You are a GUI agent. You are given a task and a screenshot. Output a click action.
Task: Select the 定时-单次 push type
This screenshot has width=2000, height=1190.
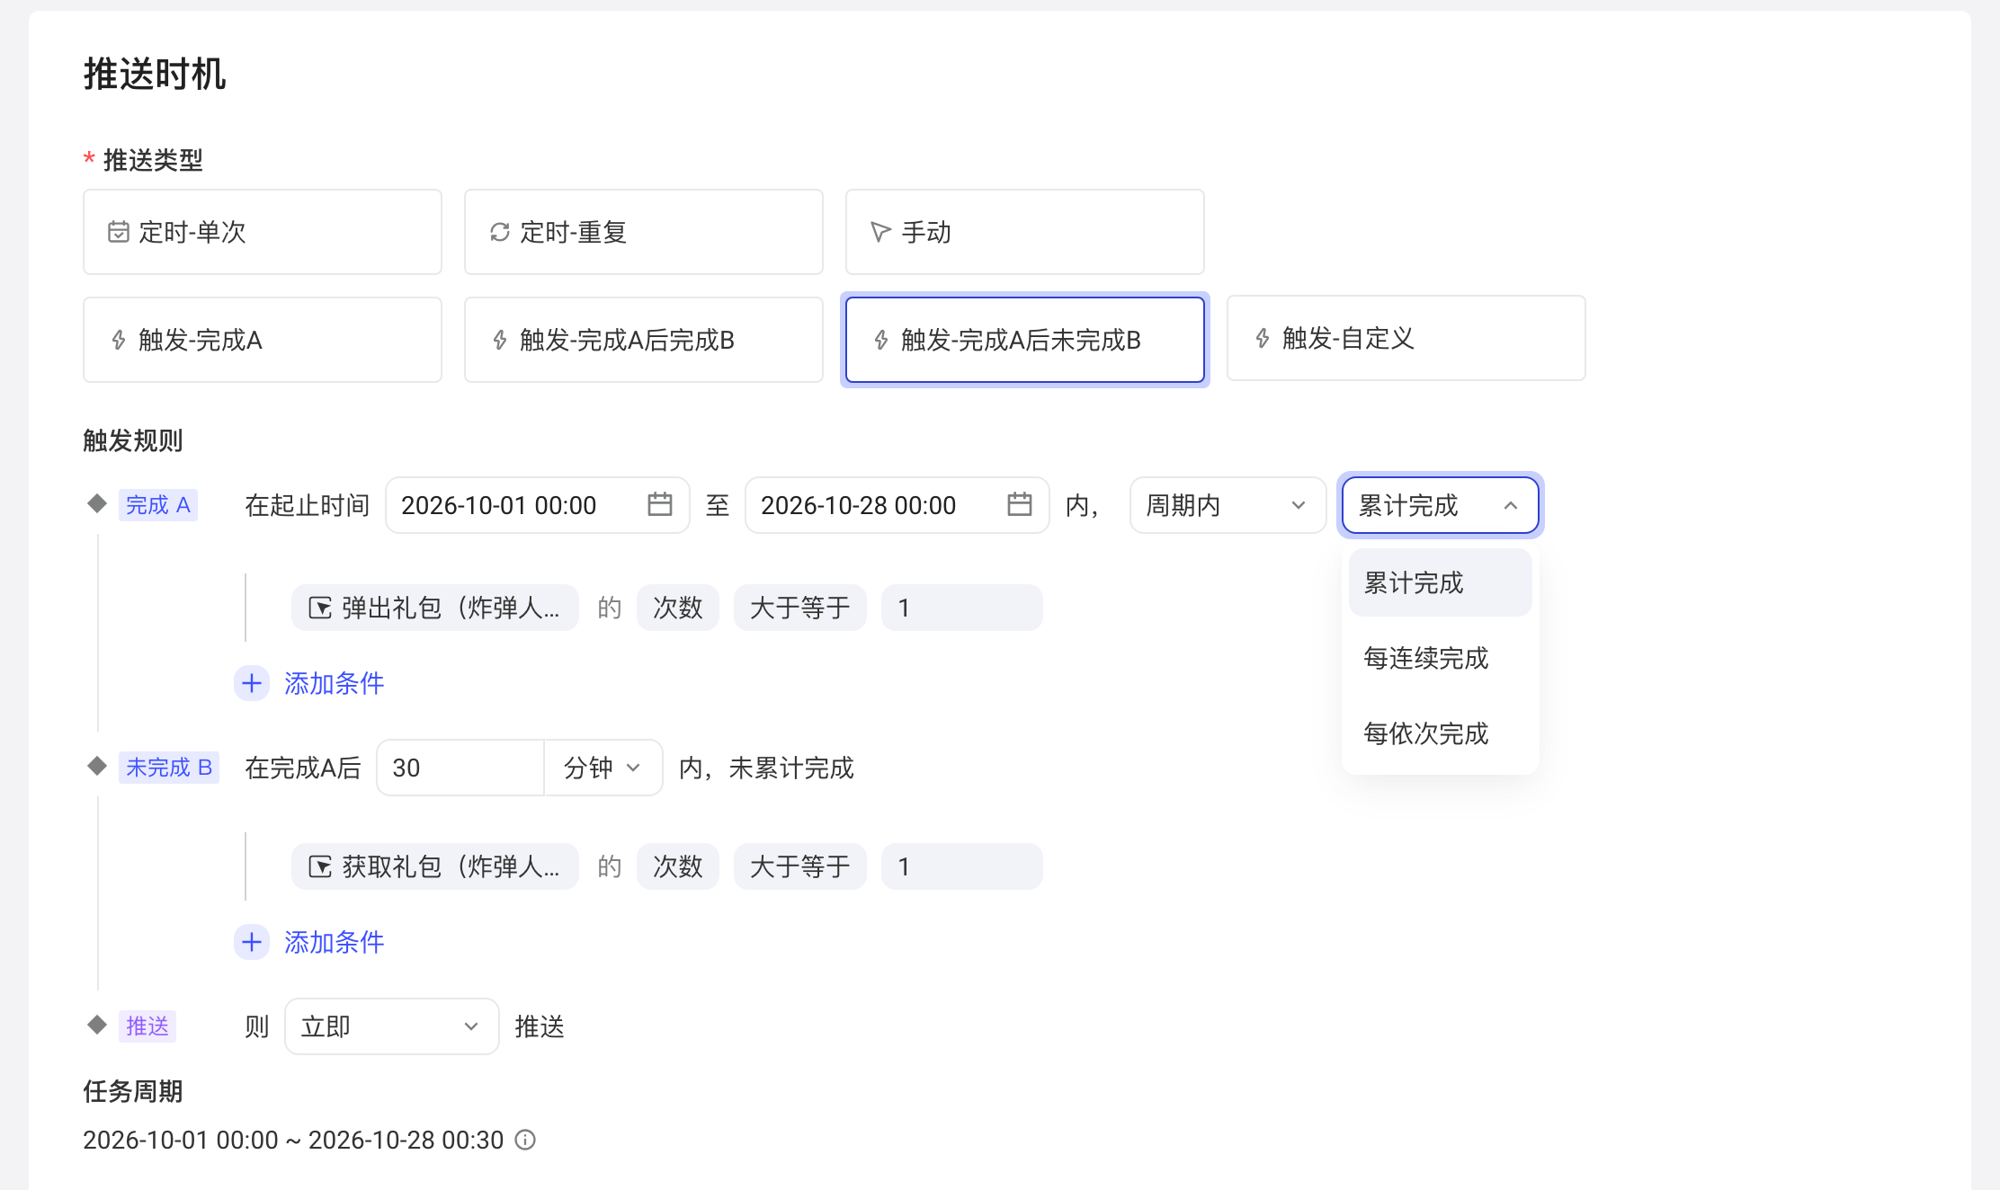click(263, 232)
